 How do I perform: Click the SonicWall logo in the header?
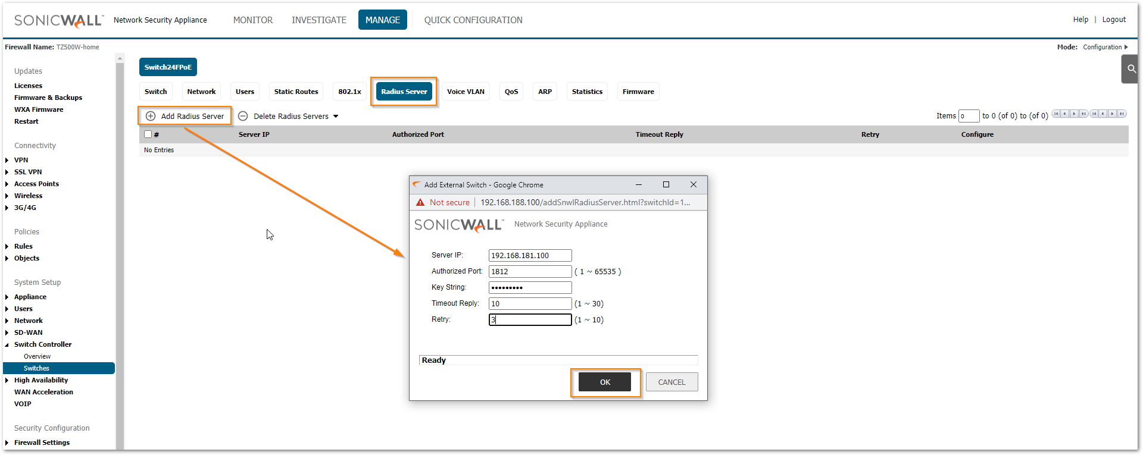(x=58, y=20)
